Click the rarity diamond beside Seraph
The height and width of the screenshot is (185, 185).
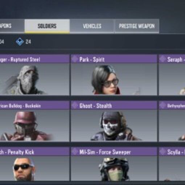tap(163, 59)
